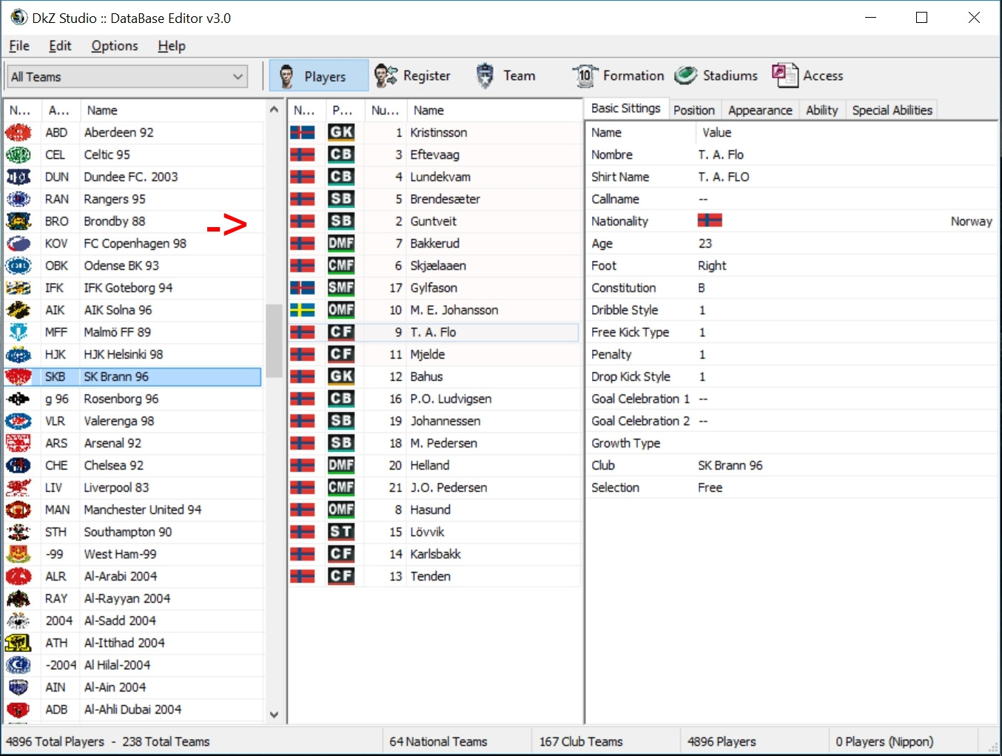Click the IFK Goteborg 94 crest icon
The width and height of the screenshot is (1002, 756).
click(19, 288)
